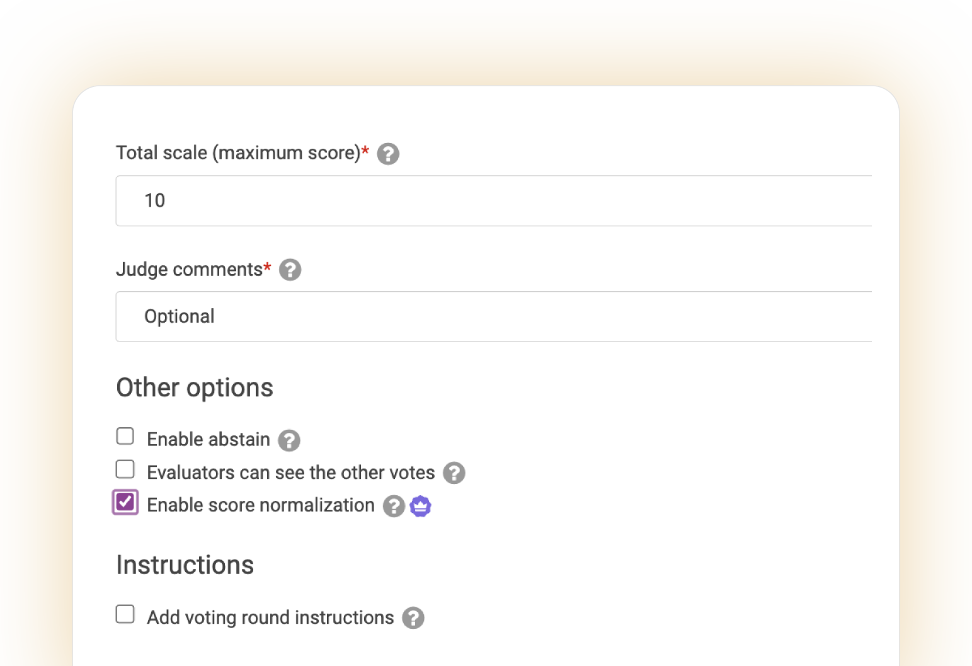View help for Add voting round instructions

coord(413,618)
